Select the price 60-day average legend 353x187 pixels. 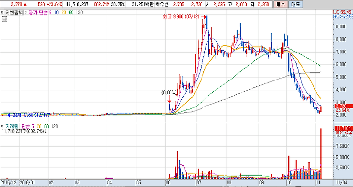(71, 13)
